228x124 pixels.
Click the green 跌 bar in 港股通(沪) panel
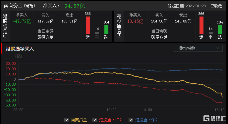[x=106, y=29]
